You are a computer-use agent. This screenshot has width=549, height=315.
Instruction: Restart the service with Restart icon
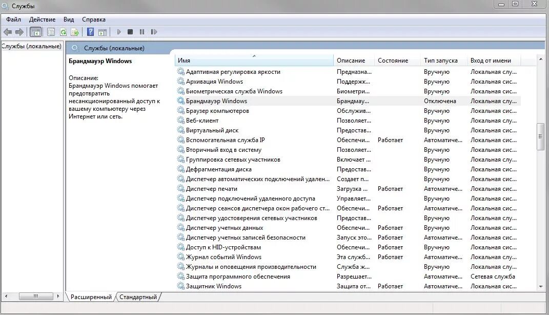154,32
